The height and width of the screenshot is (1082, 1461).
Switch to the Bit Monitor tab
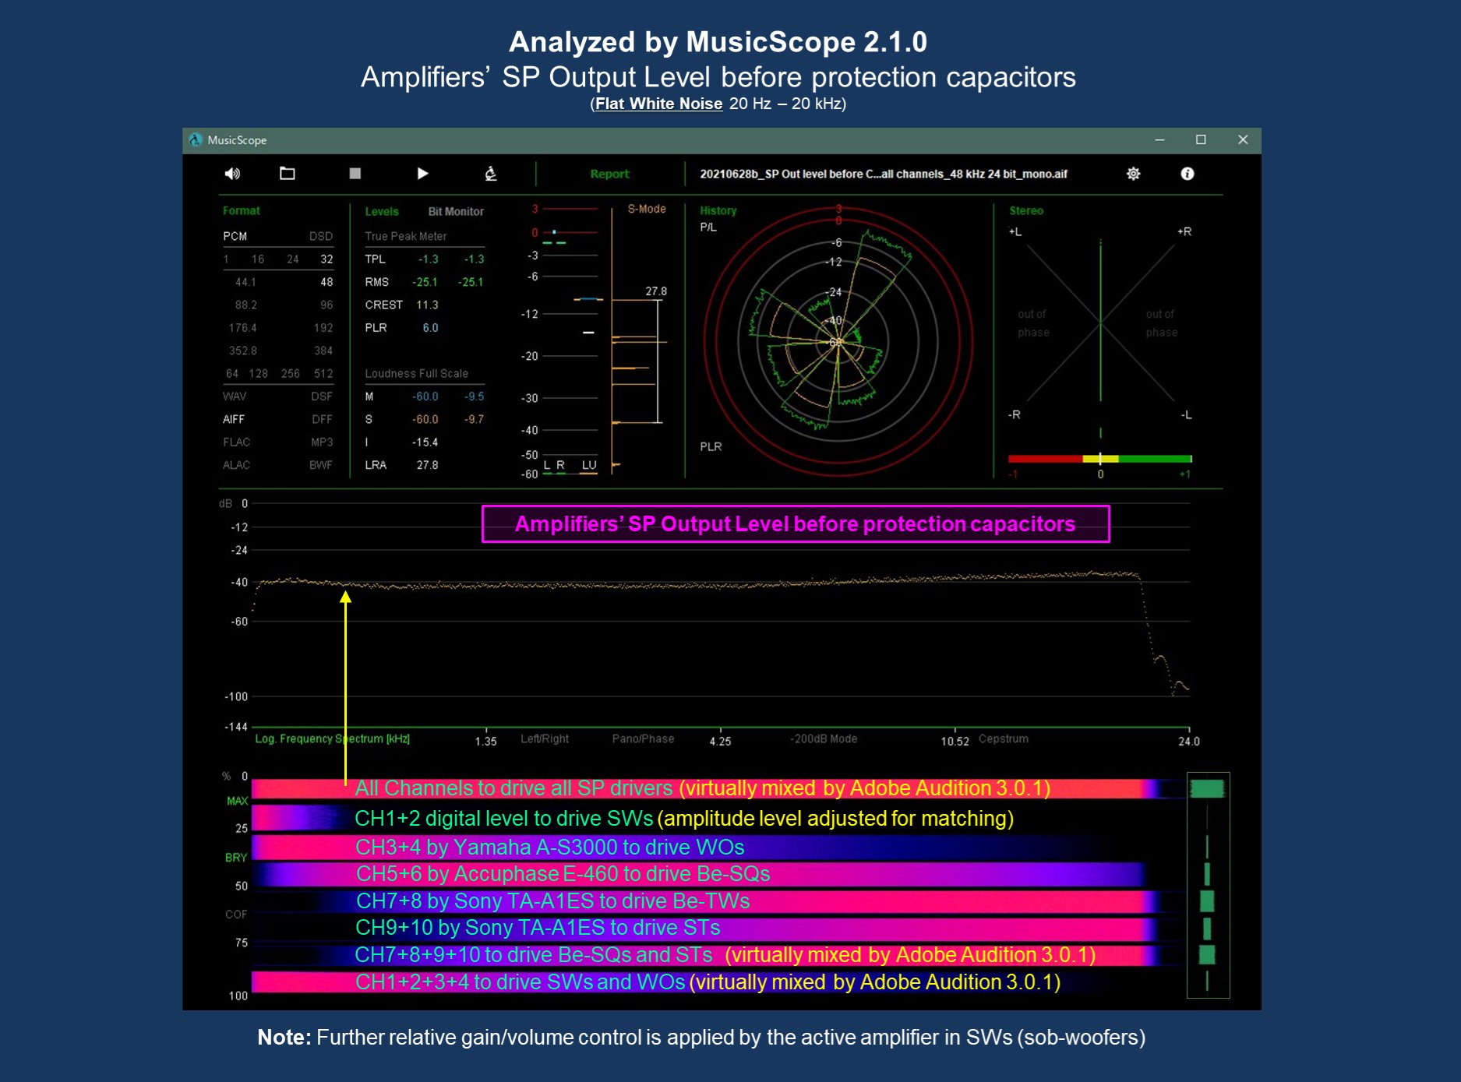tap(456, 212)
